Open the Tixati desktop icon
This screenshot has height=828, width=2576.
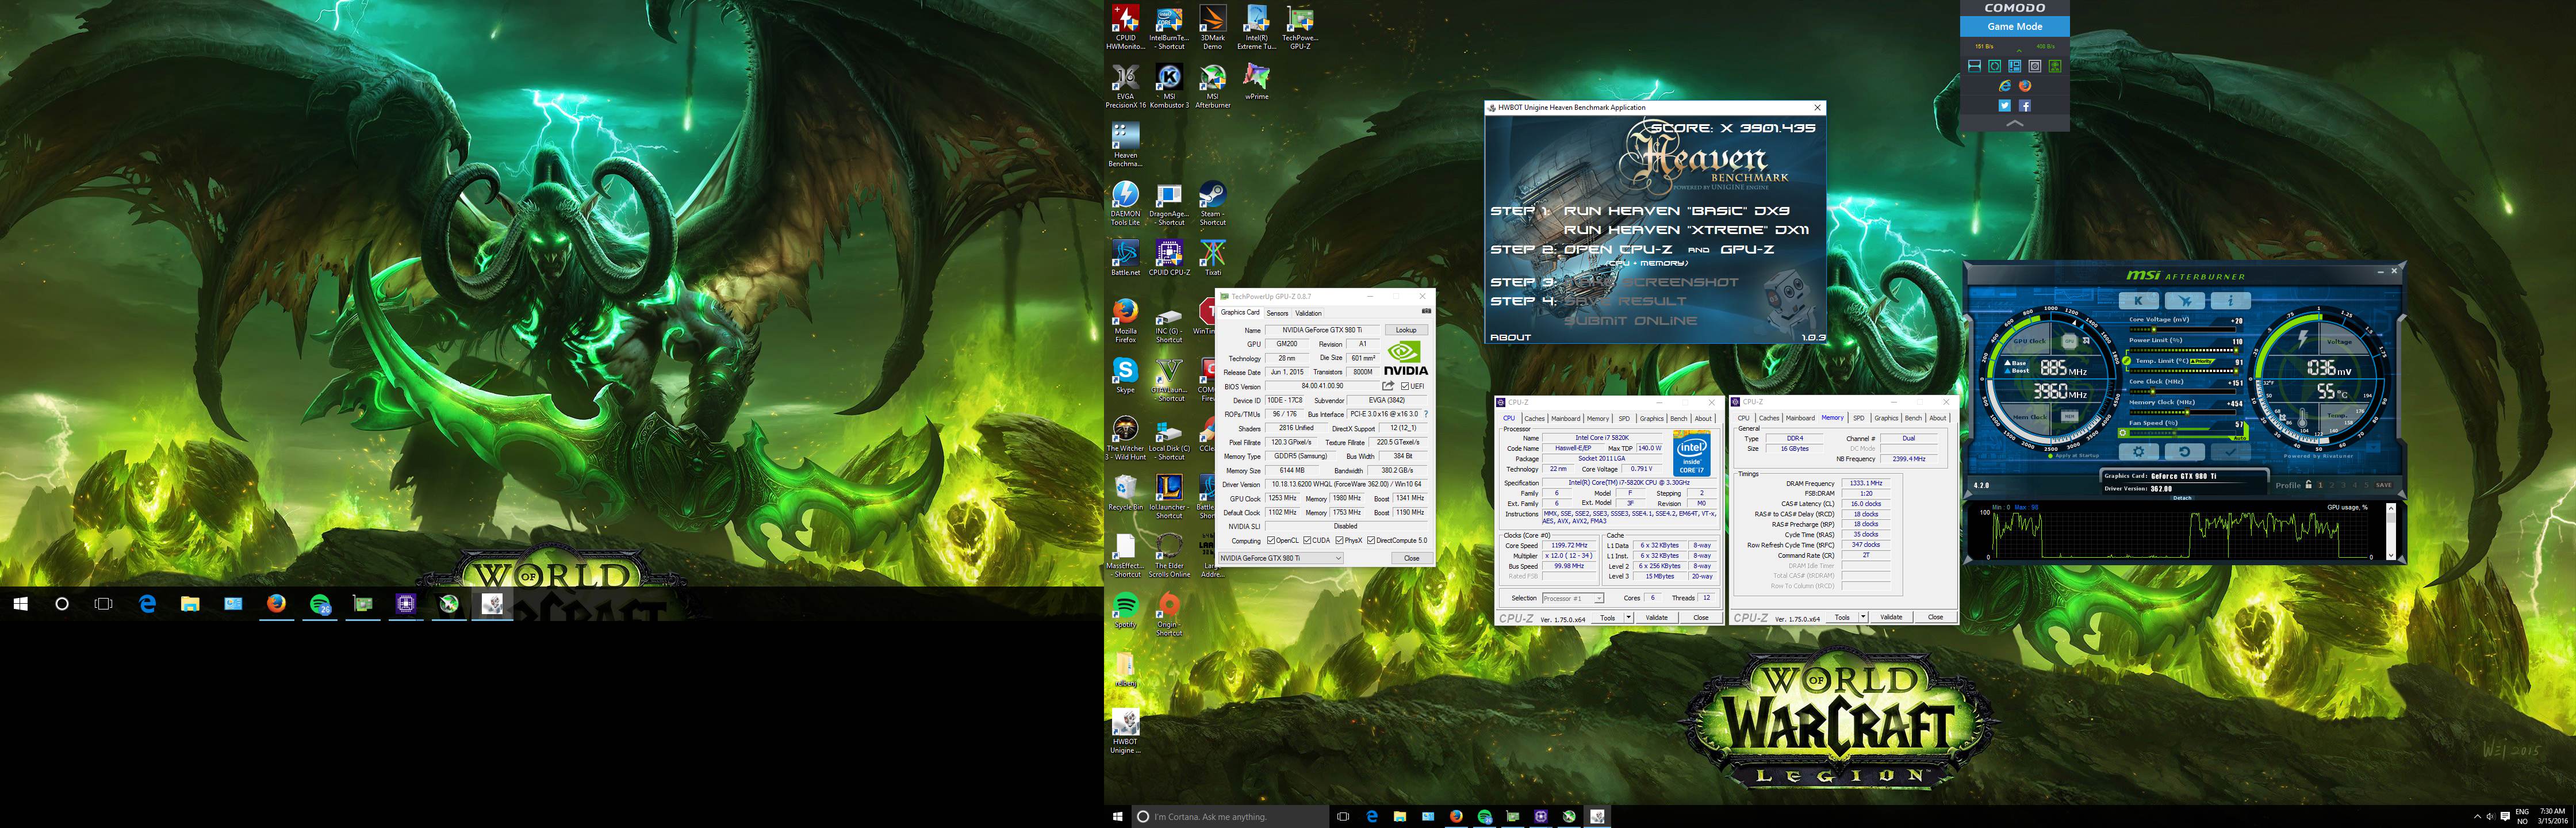[1212, 258]
